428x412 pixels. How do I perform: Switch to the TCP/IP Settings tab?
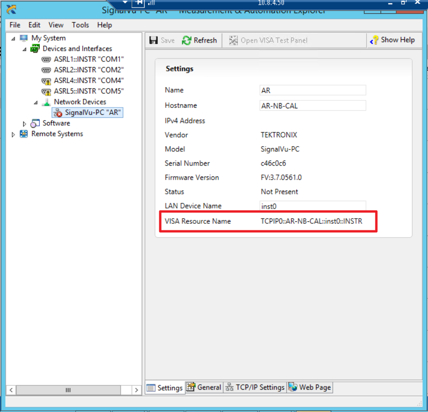coord(255,387)
